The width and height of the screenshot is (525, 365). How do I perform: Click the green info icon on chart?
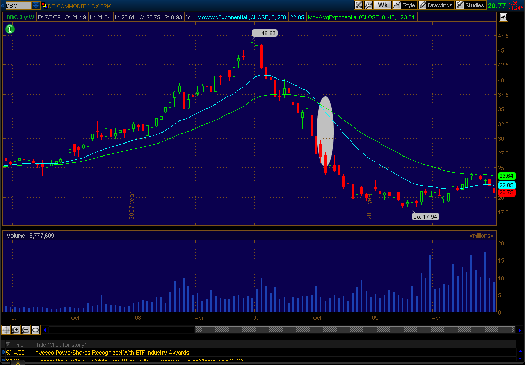point(9,29)
